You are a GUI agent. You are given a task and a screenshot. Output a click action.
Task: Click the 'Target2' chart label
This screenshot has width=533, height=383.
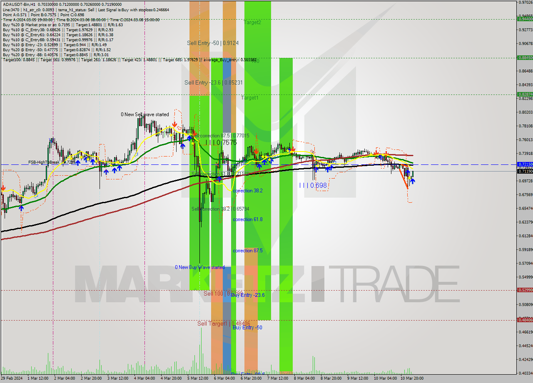click(x=252, y=22)
